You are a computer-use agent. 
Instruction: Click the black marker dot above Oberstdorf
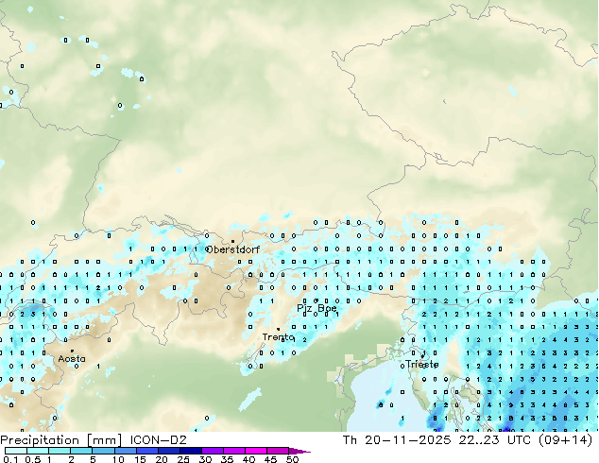click(x=232, y=242)
